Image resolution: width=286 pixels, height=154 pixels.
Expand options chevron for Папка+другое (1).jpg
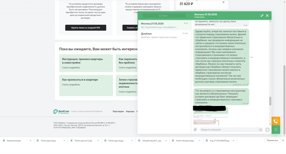click(98, 141)
